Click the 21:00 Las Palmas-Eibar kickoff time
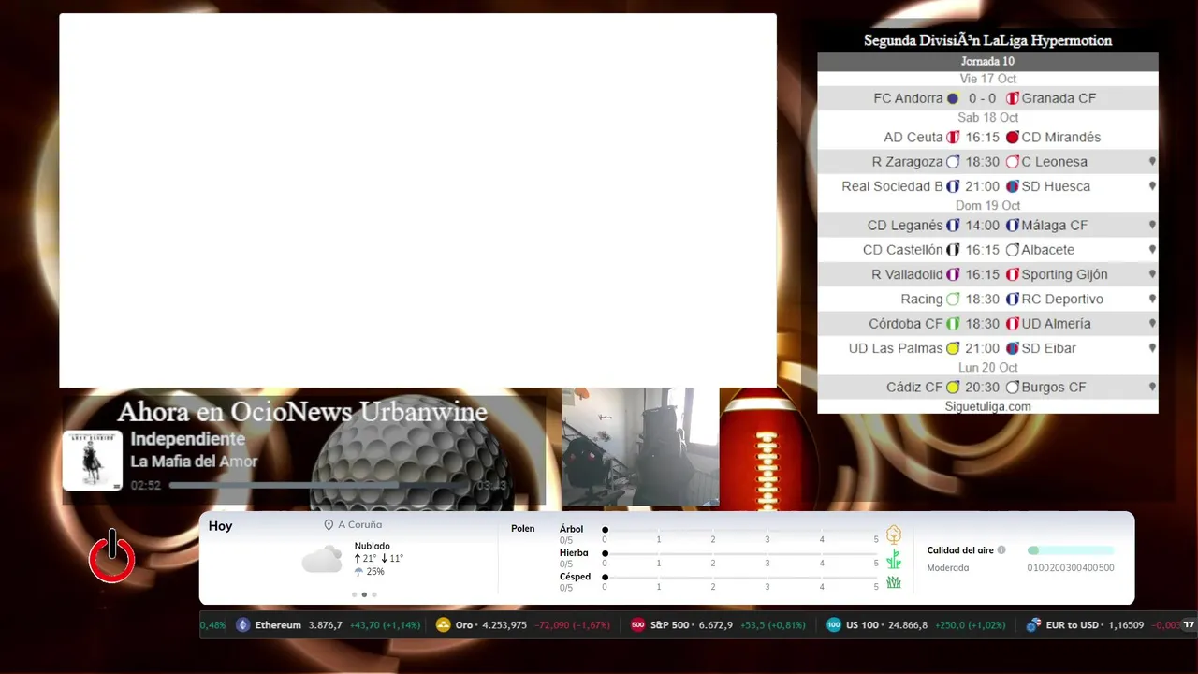This screenshot has height=674, width=1198. [x=982, y=348]
